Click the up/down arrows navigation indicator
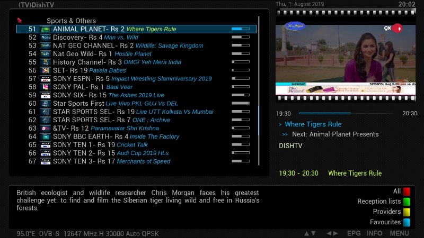 (310, 233)
